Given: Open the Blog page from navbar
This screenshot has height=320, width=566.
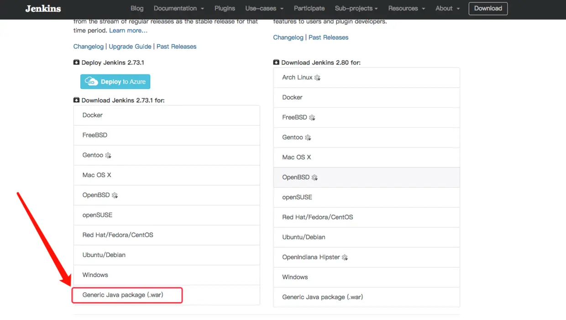Looking at the screenshot, I should (137, 8).
